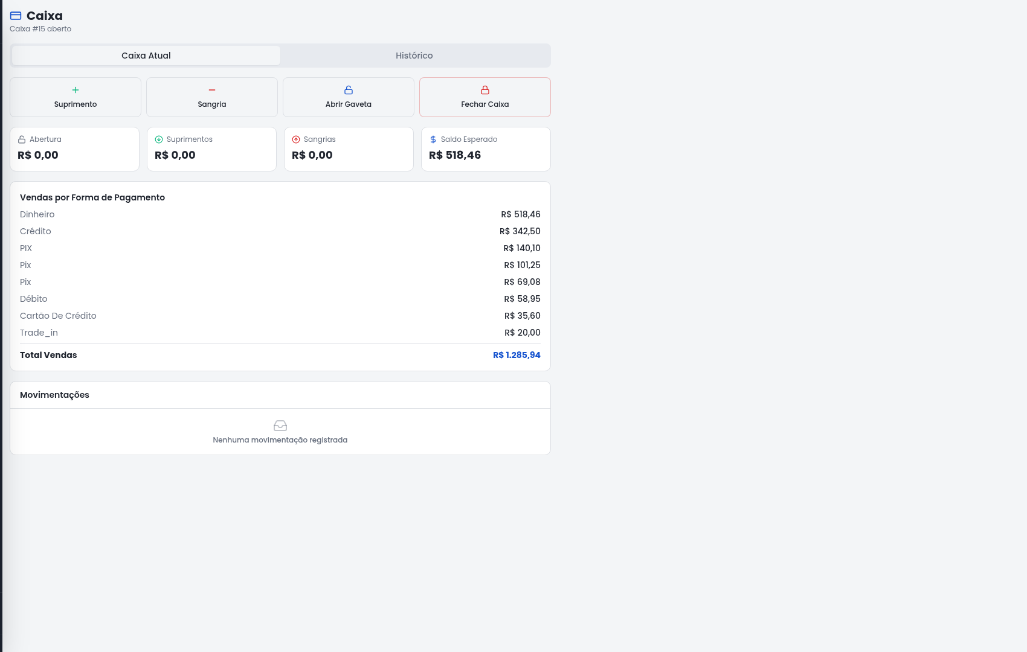This screenshot has width=1027, height=652.
Task: Click the Total Vendas amount R$ 1.285,94
Action: pos(517,355)
